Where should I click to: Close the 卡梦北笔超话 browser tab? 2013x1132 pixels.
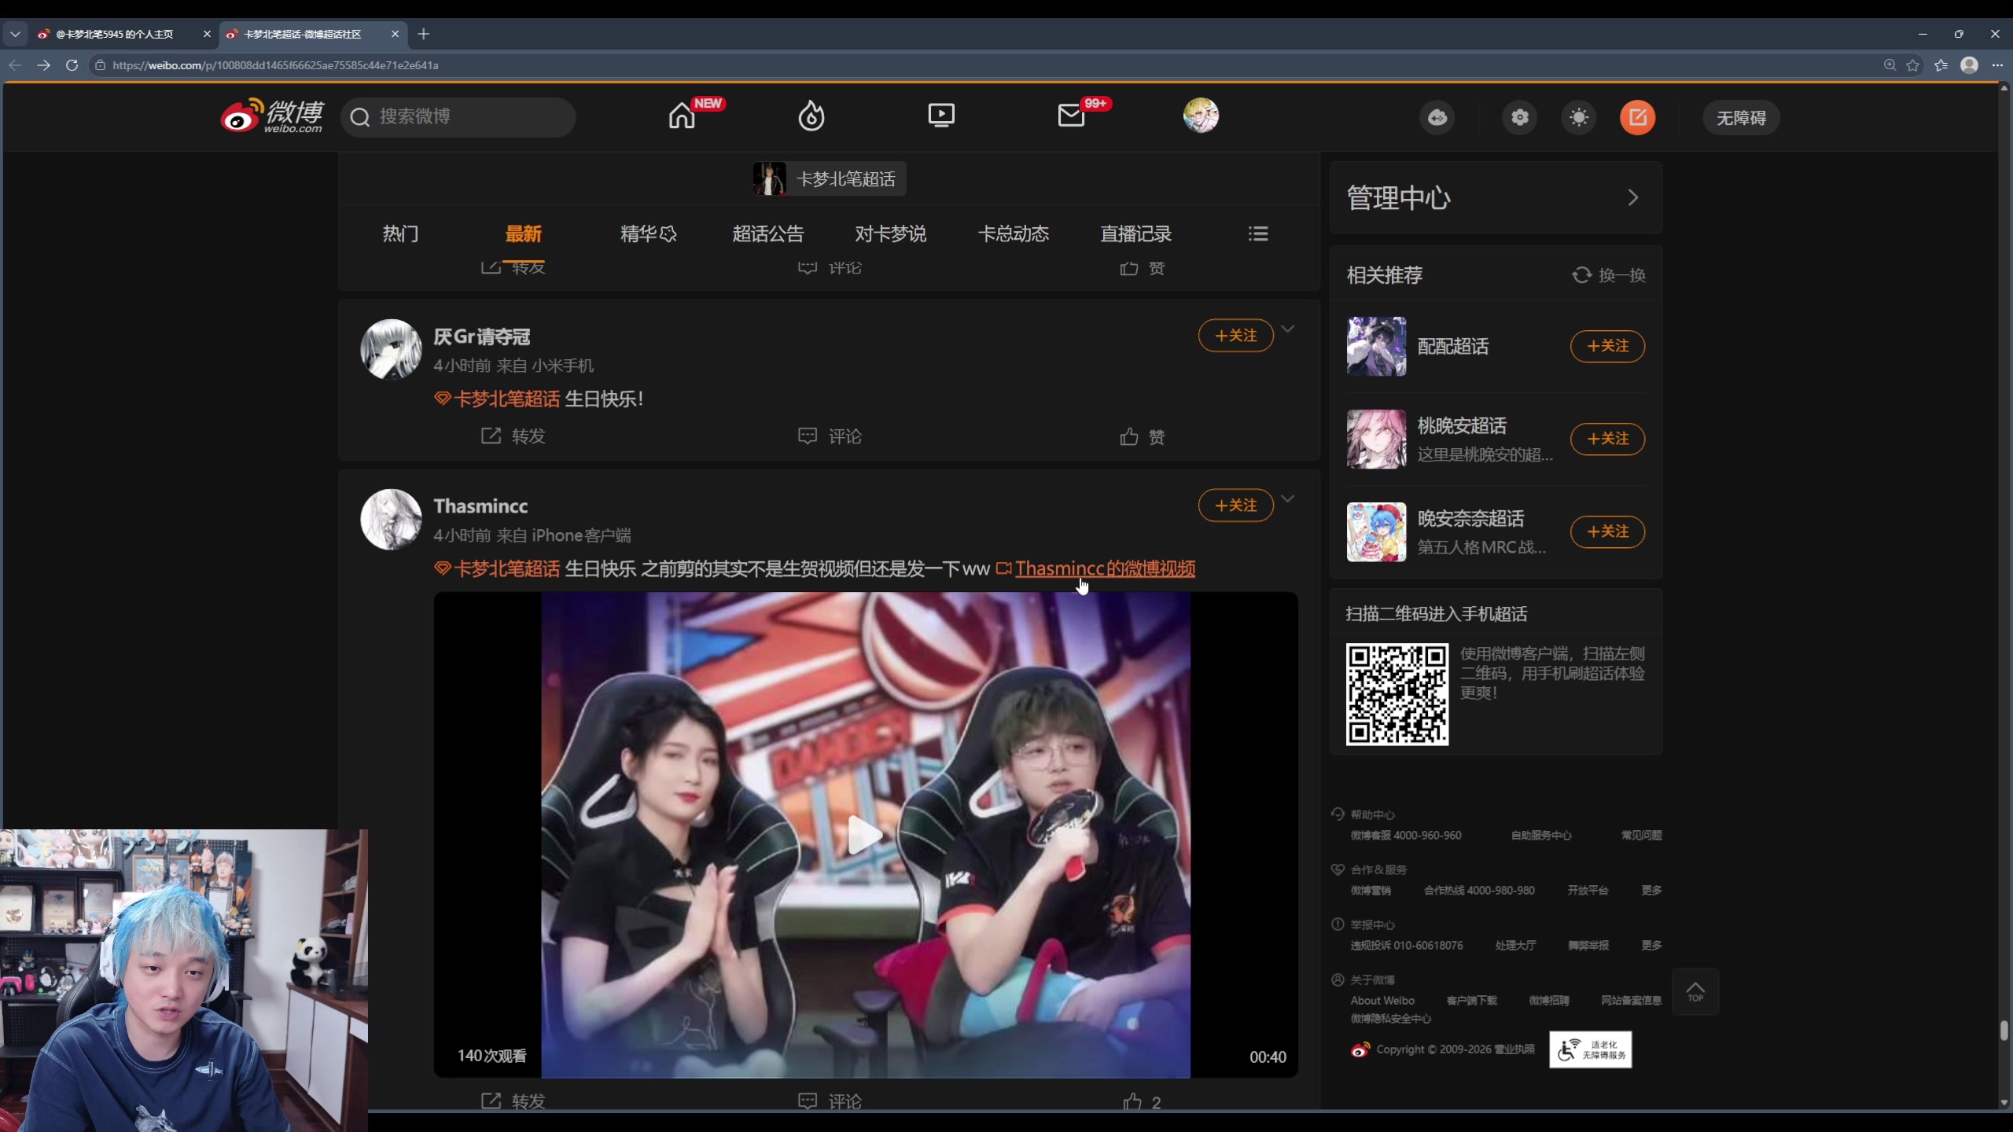(396, 34)
